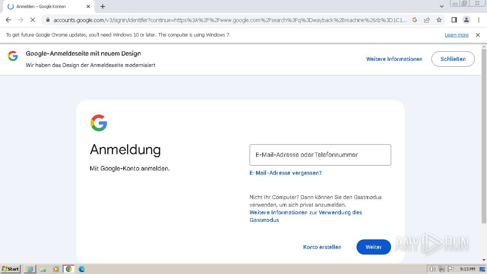This screenshot has height=274, width=487.
Task: Click the Google logo in sign-in card
Action: (x=99, y=123)
